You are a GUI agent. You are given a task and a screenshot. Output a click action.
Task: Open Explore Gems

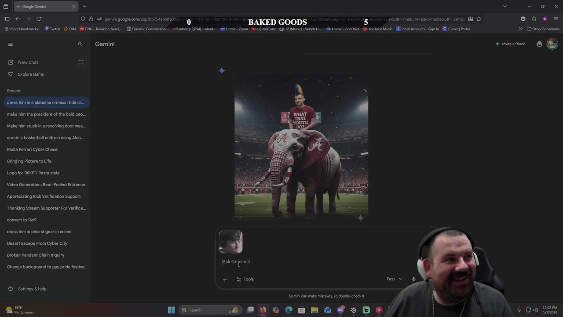pos(31,74)
